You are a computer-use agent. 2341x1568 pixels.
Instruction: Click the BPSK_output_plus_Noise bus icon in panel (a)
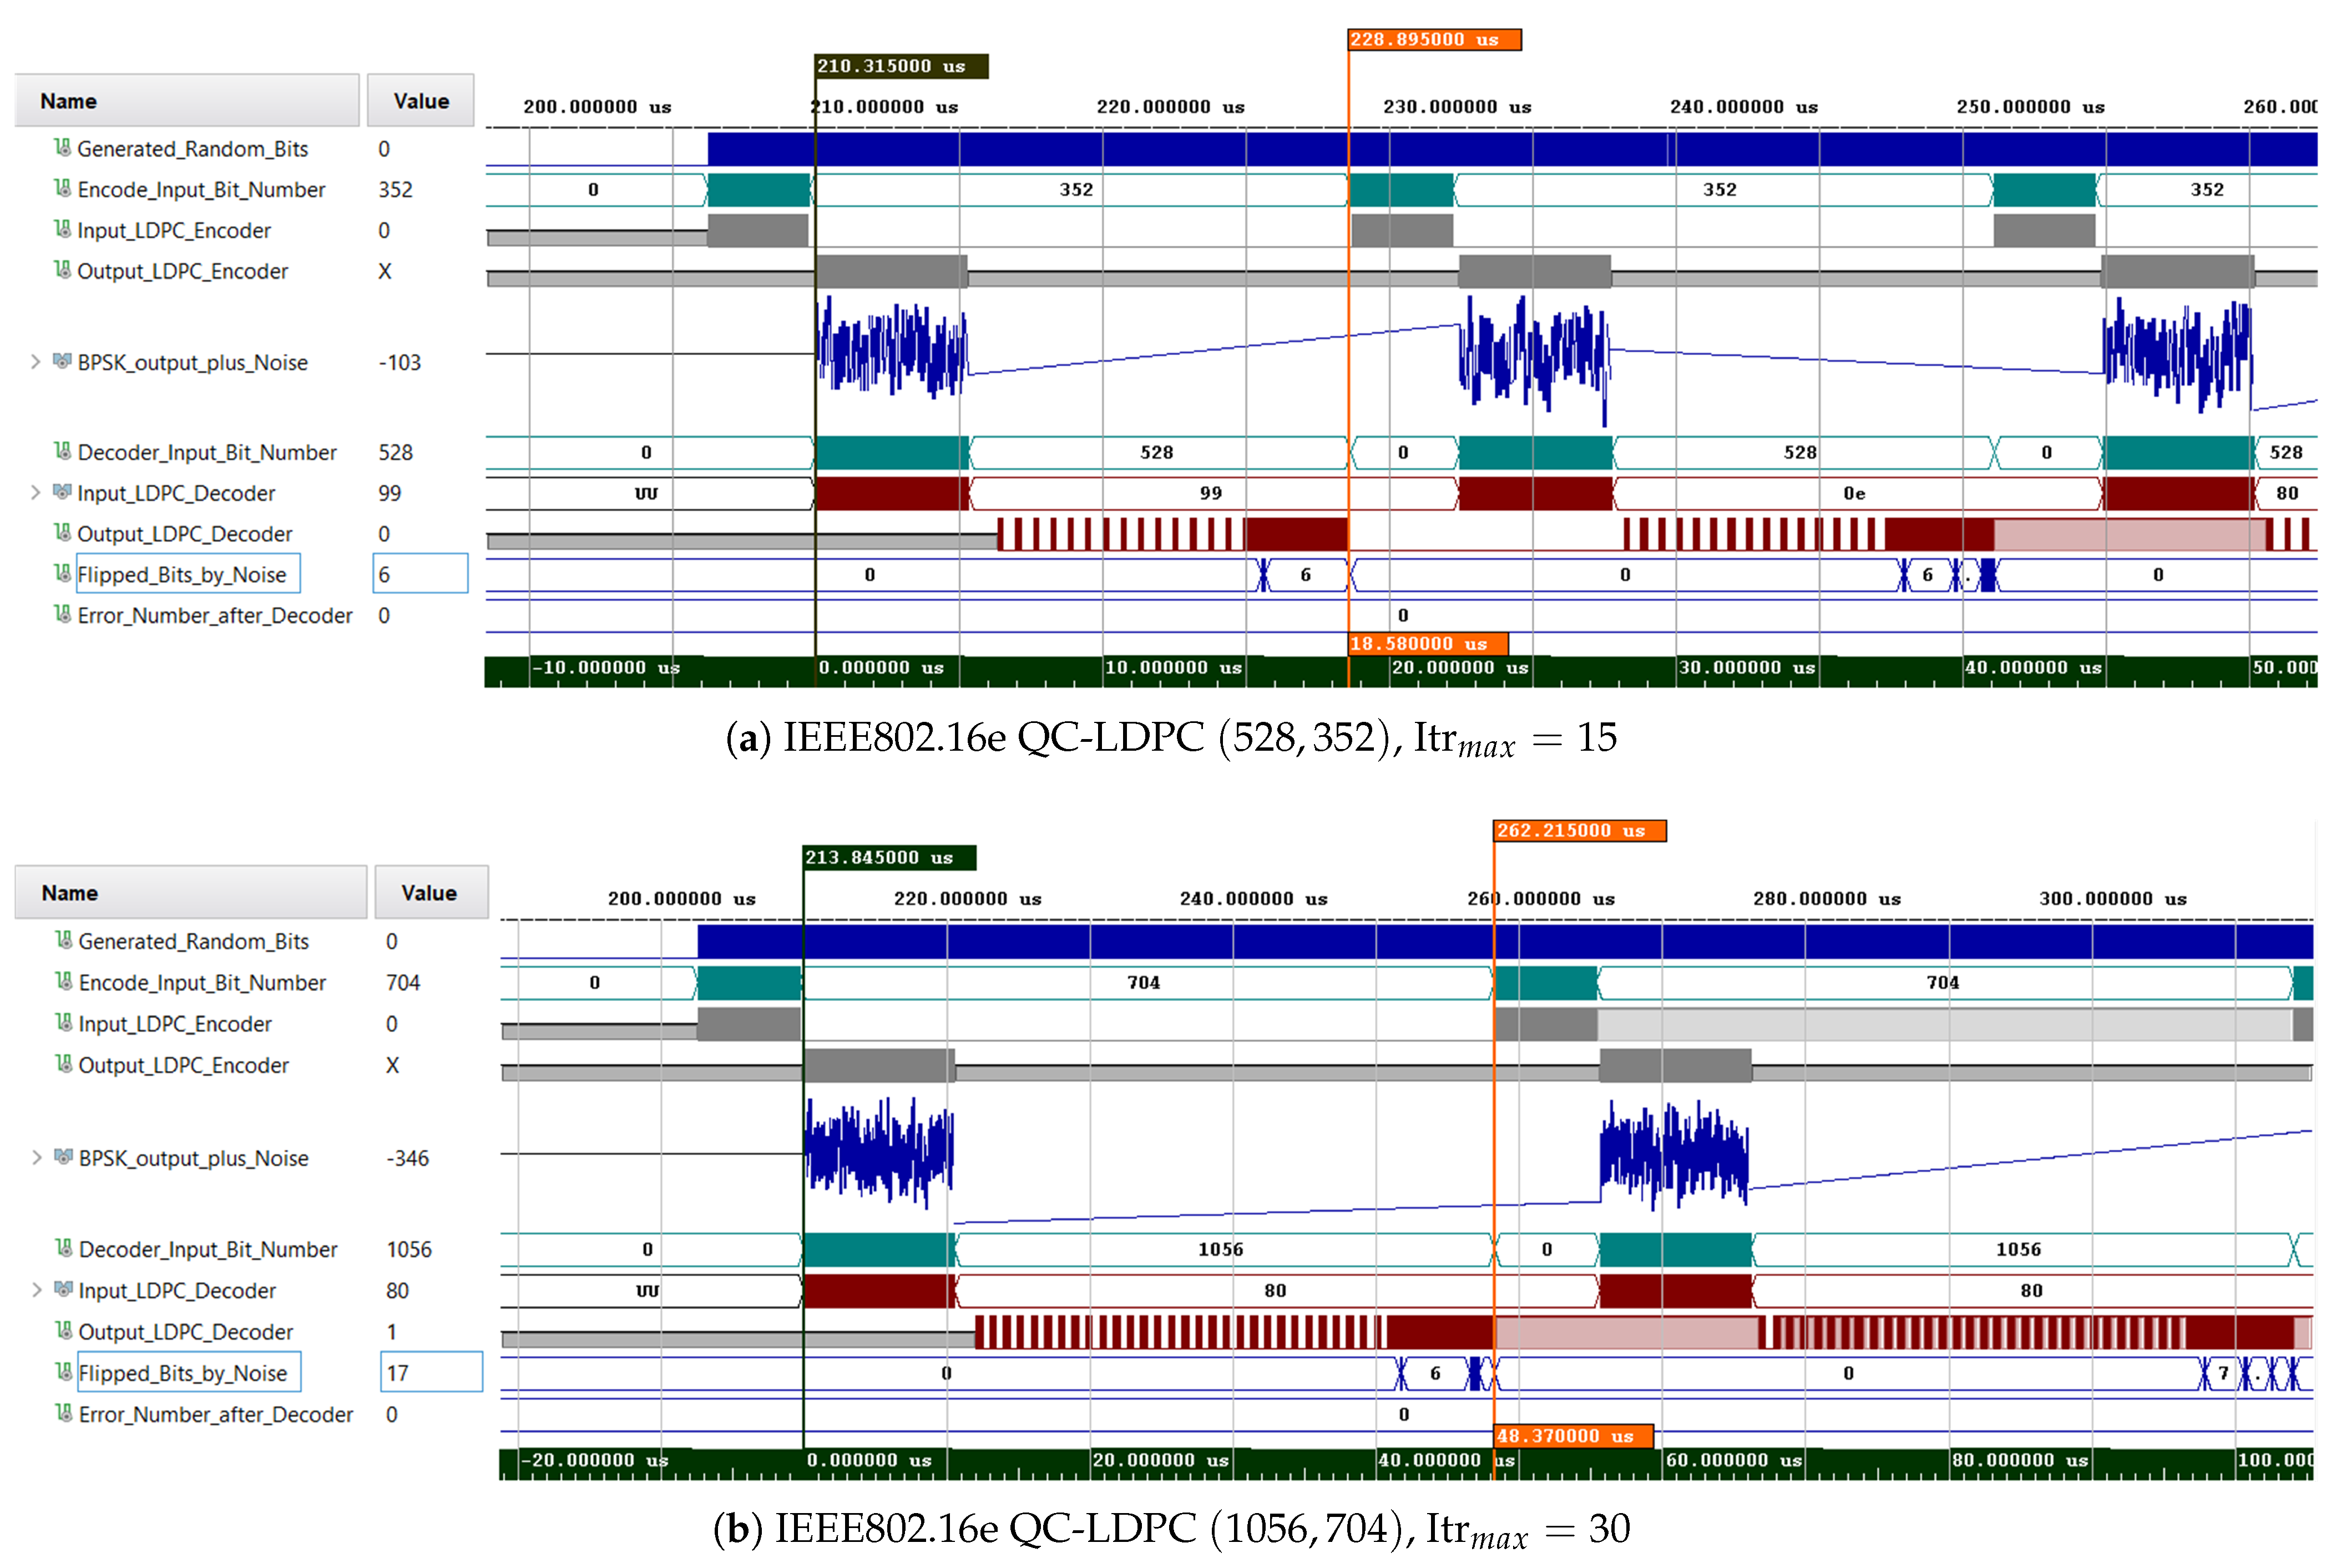62,361
